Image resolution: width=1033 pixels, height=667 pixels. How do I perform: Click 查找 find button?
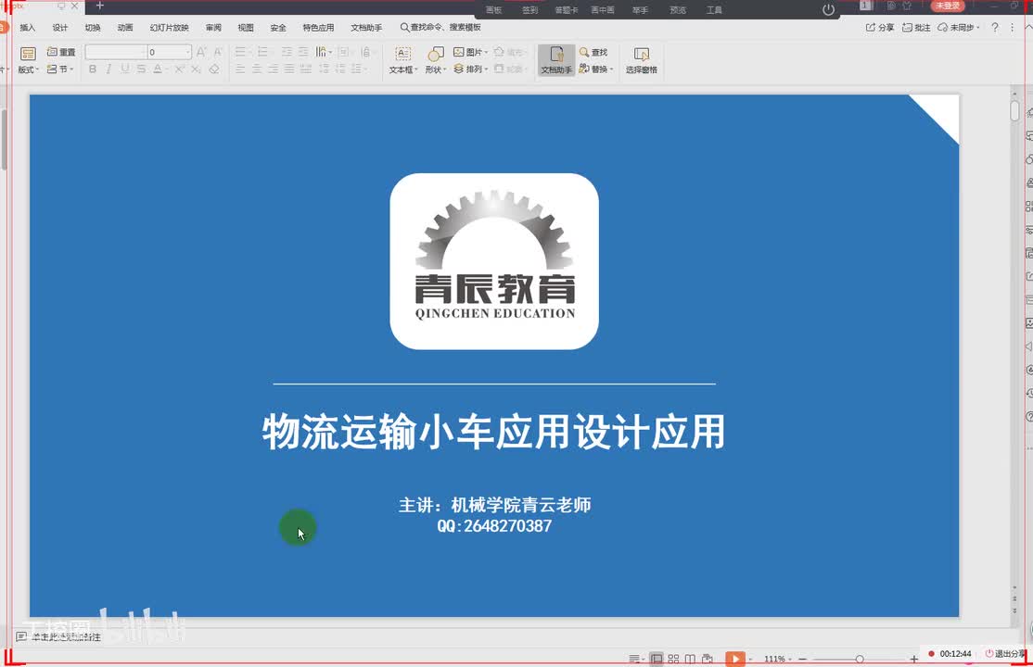coord(593,52)
